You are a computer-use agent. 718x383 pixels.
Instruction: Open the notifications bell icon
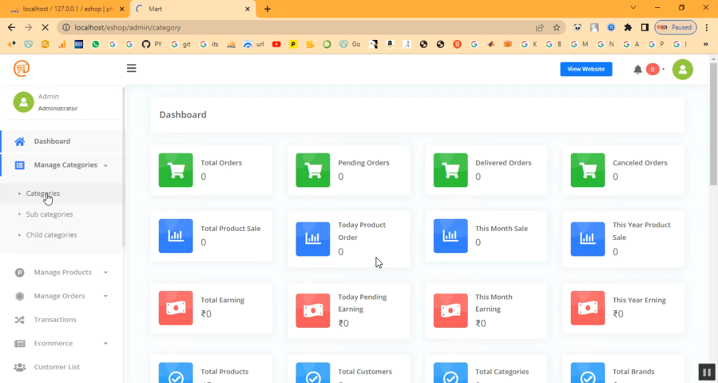point(637,70)
